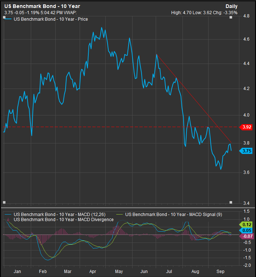
Task: Click the green MACD Signal legend line swatch
Action: pyautogui.click(x=119, y=215)
